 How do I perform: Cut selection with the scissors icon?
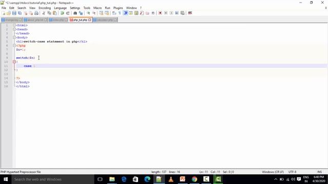tap(44, 13)
